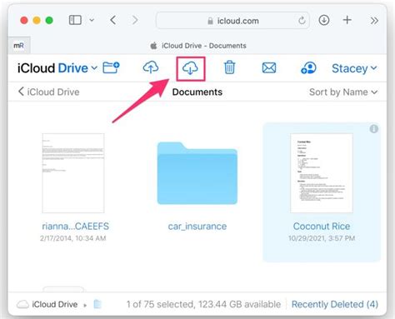Select the car_insurance folder icon
The image size is (395, 319).
[x=197, y=173]
